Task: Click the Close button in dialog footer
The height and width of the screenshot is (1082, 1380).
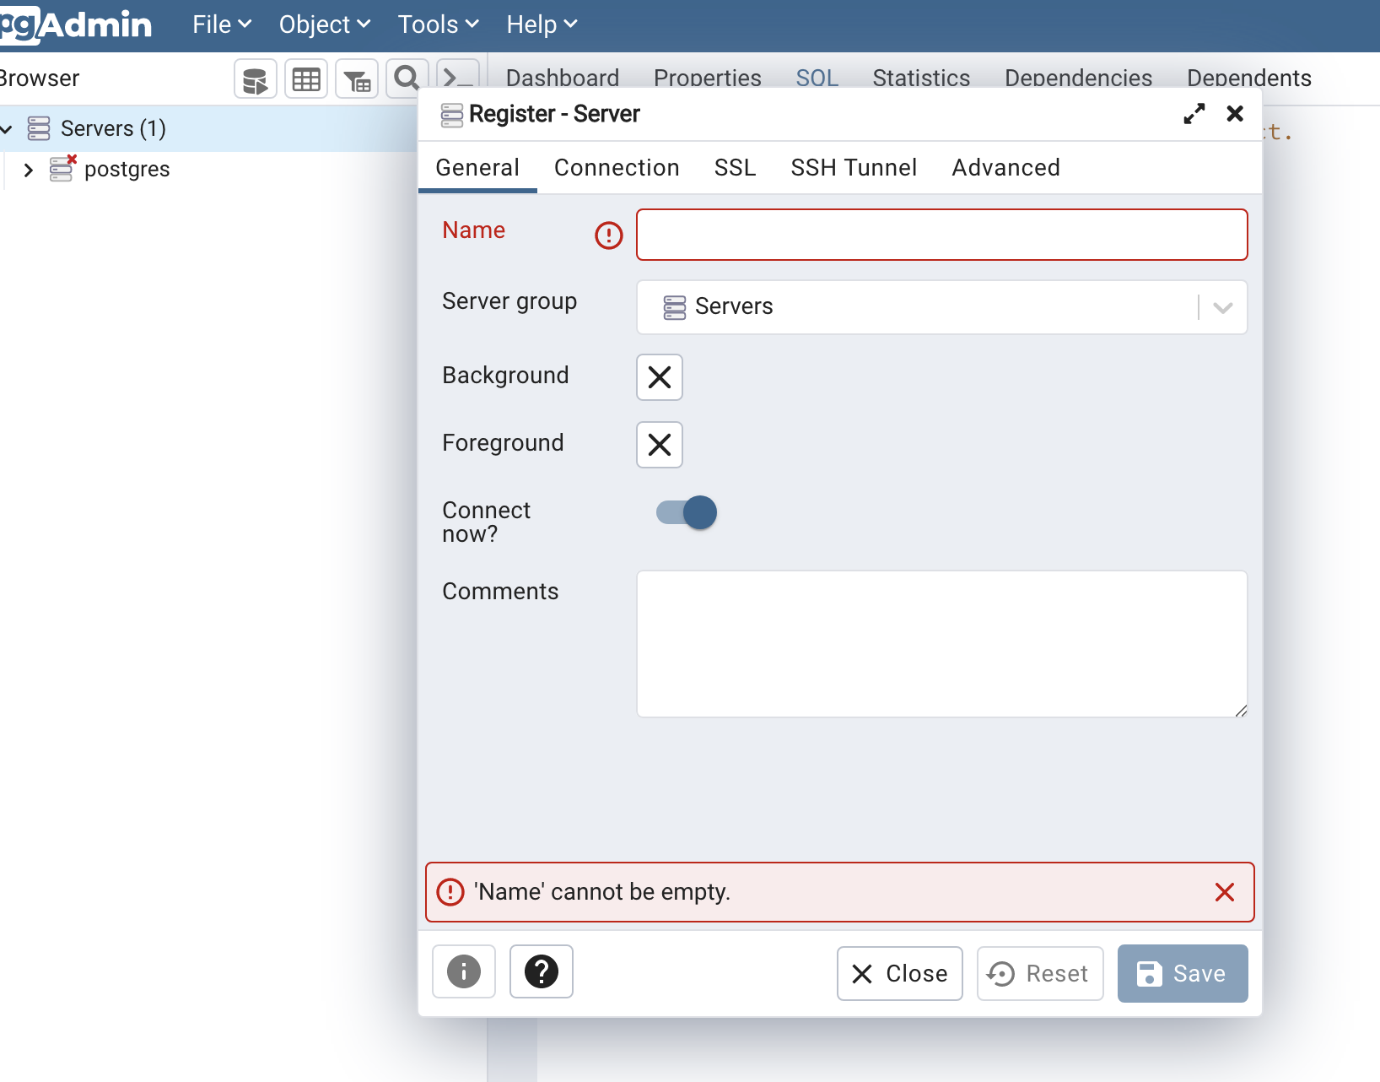Action: (x=899, y=973)
